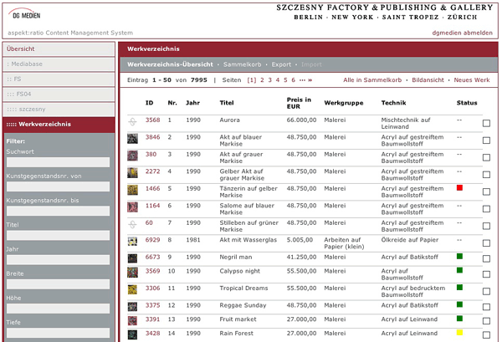Switch to the Export tab

pyautogui.click(x=281, y=64)
